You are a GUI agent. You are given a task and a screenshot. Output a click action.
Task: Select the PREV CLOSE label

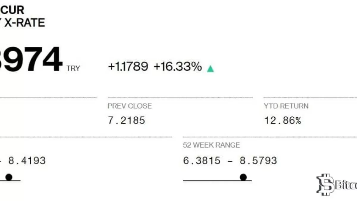129,106
